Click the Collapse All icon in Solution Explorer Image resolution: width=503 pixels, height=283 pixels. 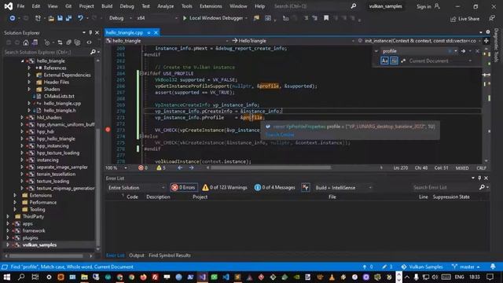pyautogui.click(x=68, y=42)
